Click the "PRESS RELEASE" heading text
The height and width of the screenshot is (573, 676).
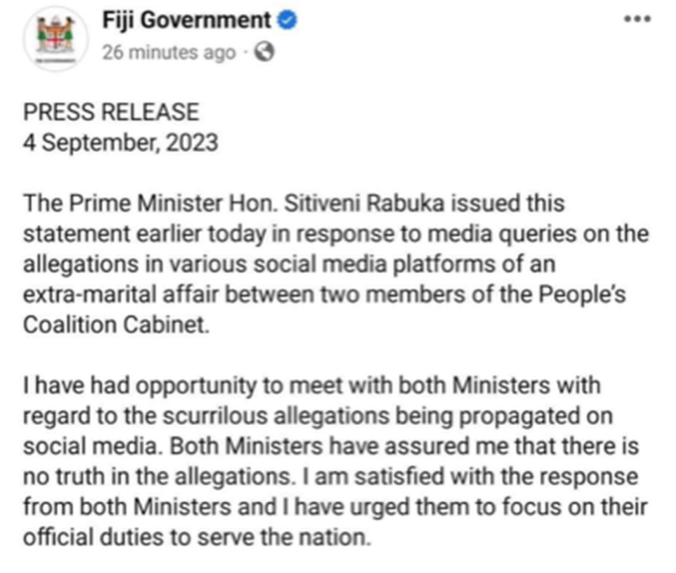[111, 112]
